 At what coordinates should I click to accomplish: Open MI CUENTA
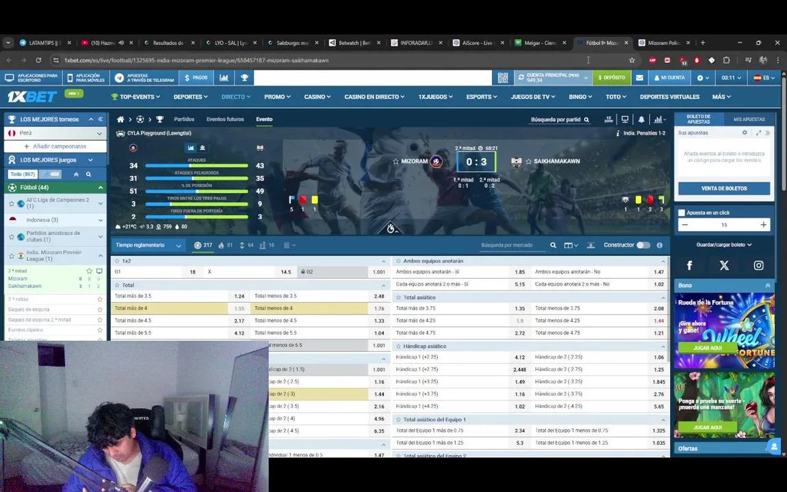669,78
